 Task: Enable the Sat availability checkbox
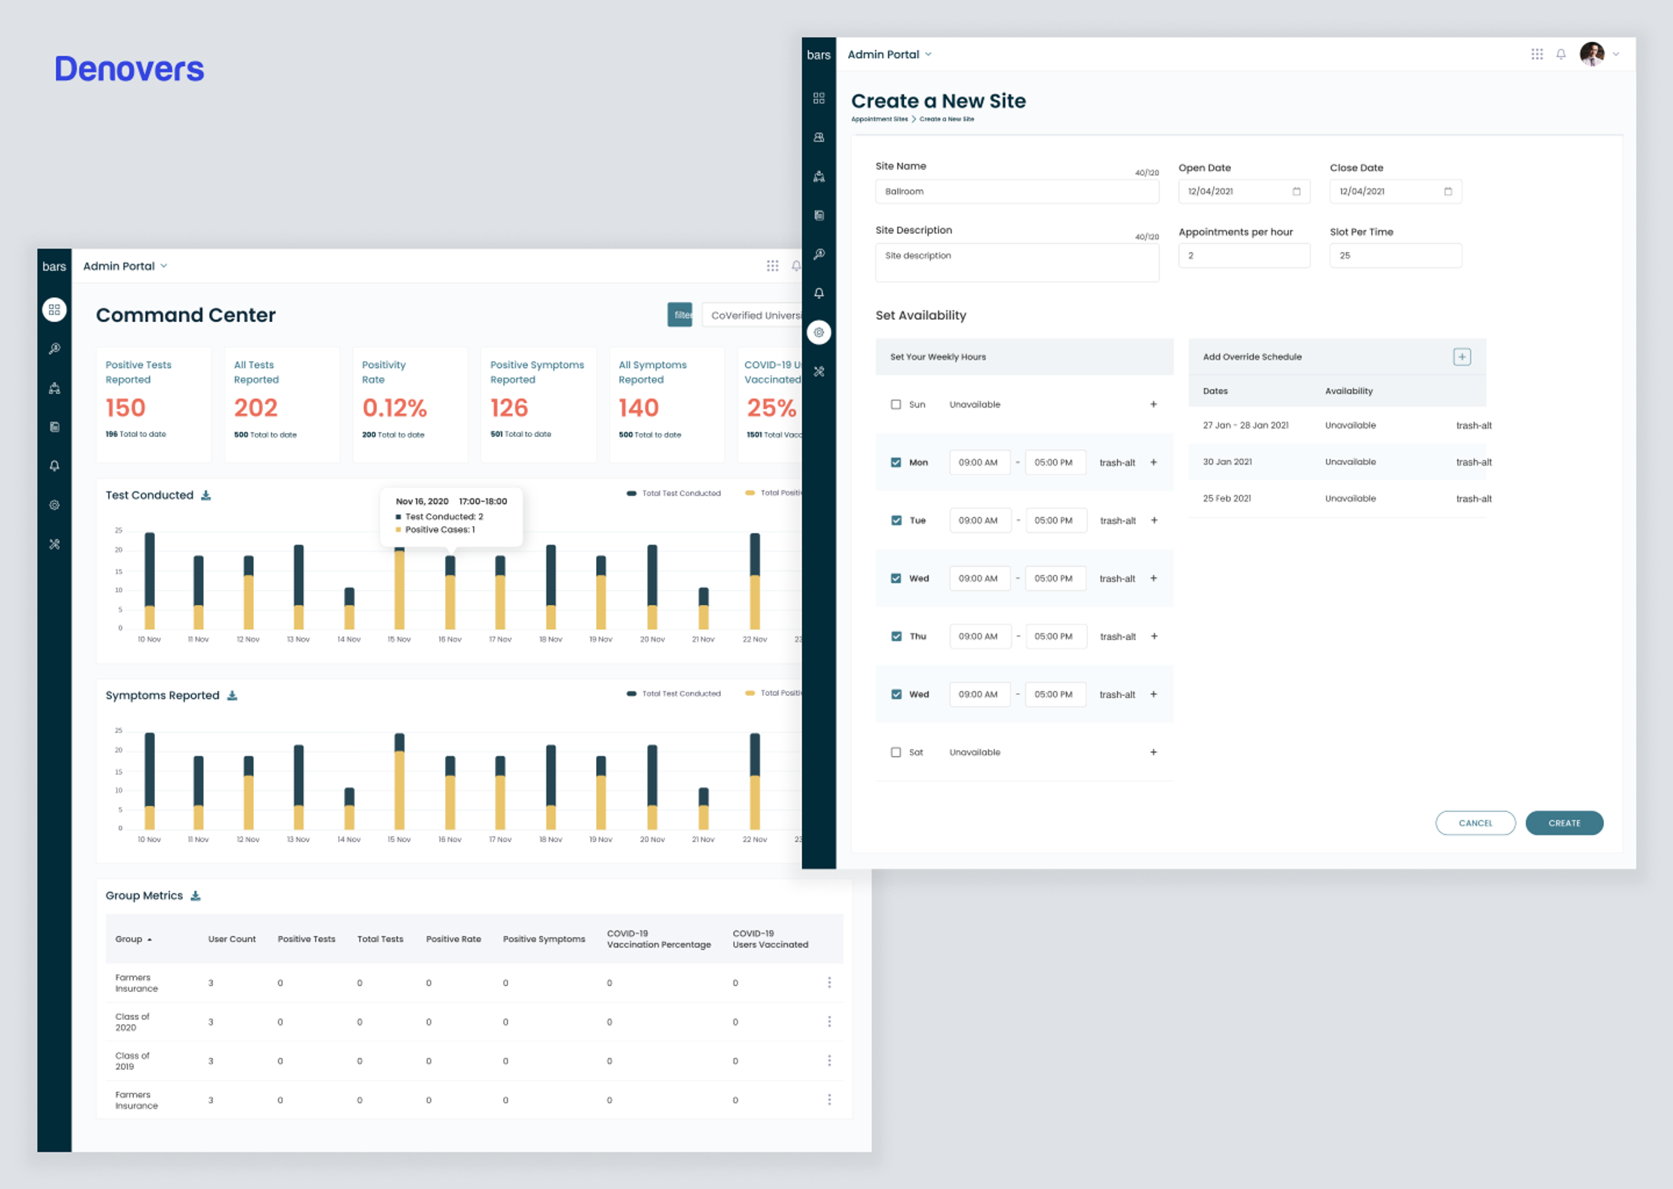click(895, 752)
